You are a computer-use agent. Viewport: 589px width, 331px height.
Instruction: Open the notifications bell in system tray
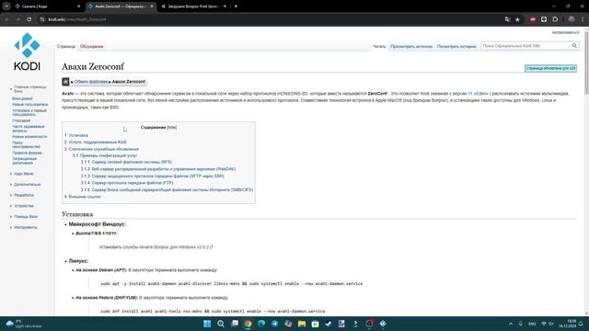(581, 324)
